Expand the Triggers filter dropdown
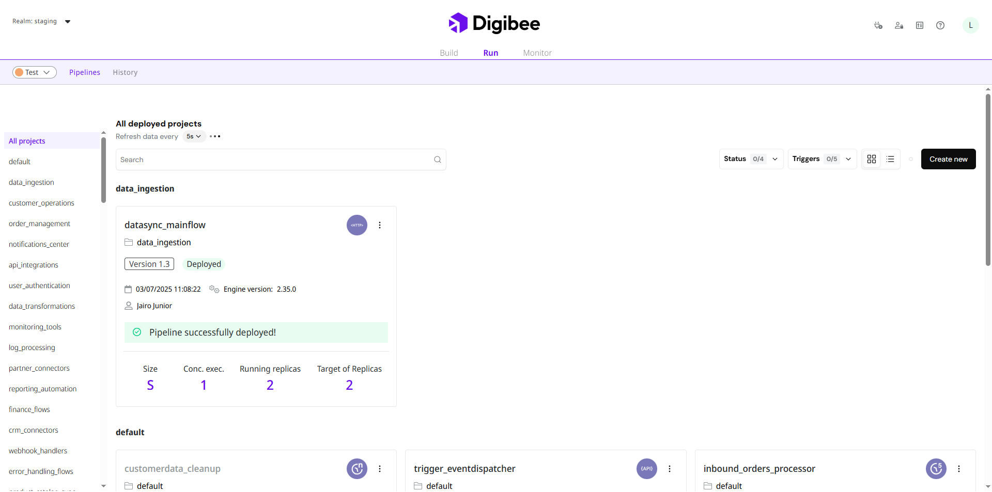This screenshot has height=492, width=992. tap(822, 159)
